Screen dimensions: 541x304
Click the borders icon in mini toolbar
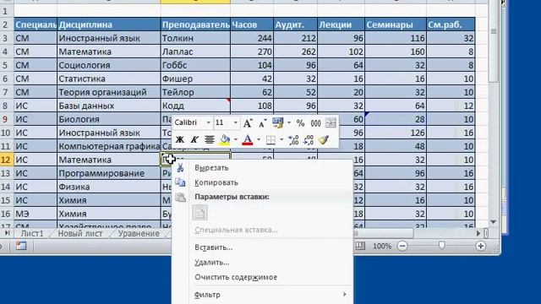(270, 139)
